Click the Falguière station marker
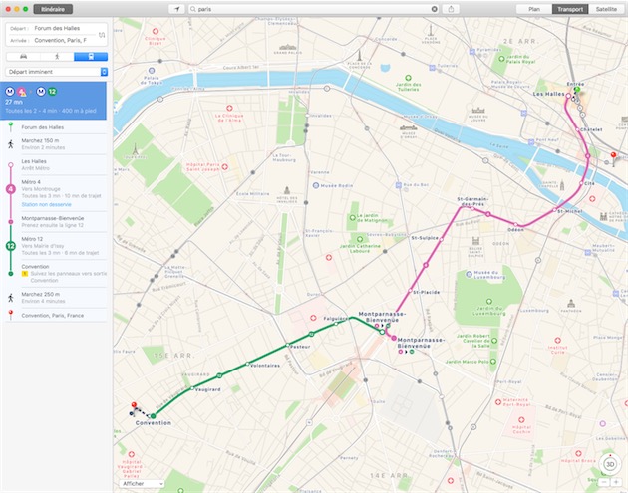 tap(336, 324)
